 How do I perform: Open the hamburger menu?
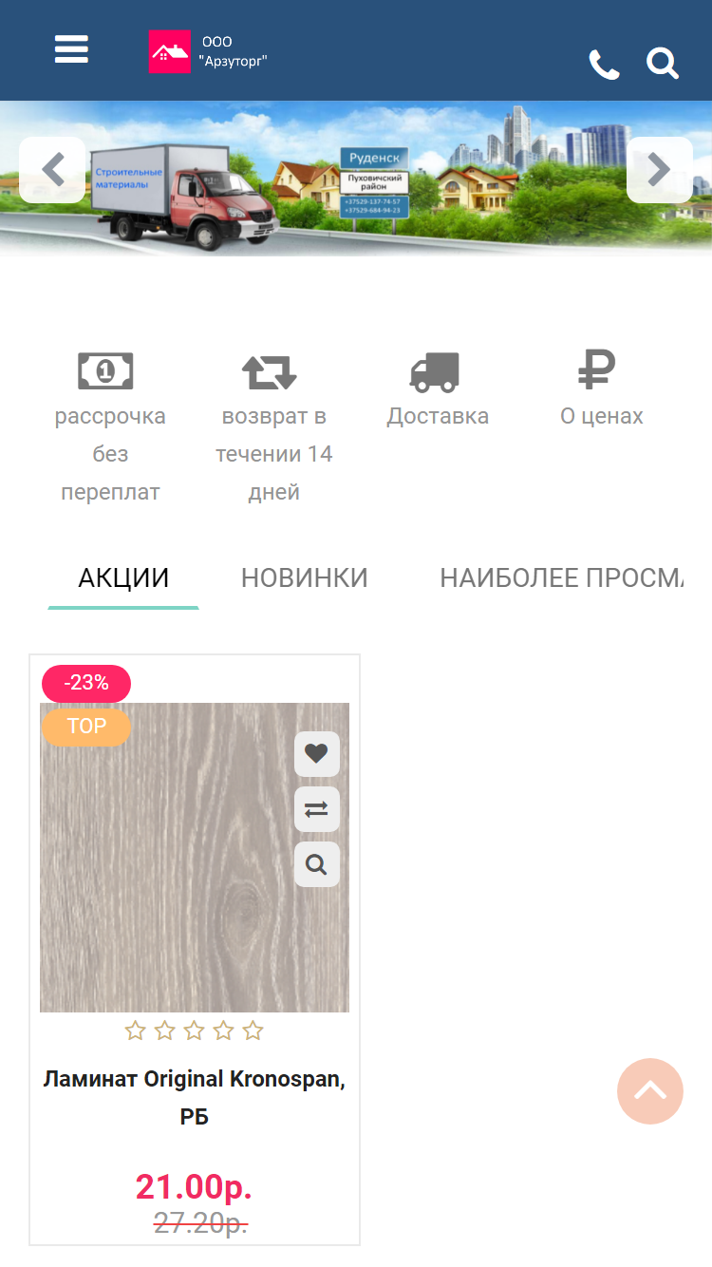coord(71,49)
